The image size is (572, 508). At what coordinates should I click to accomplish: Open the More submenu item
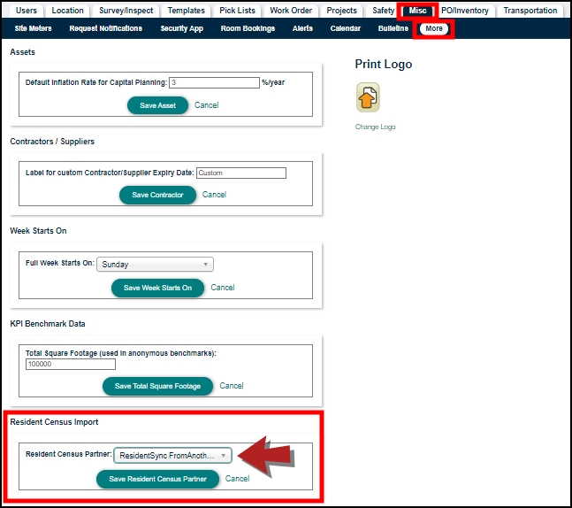tap(433, 28)
